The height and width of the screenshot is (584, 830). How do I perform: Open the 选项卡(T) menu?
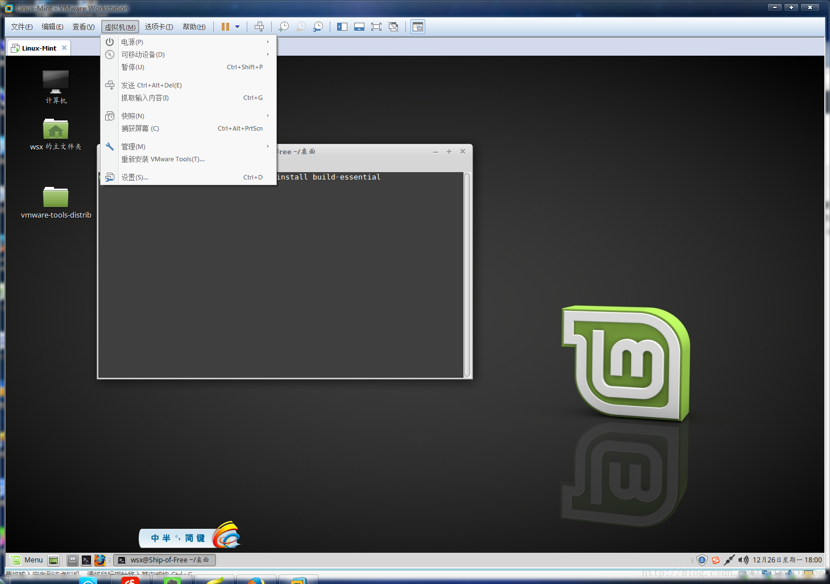pyautogui.click(x=159, y=27)
